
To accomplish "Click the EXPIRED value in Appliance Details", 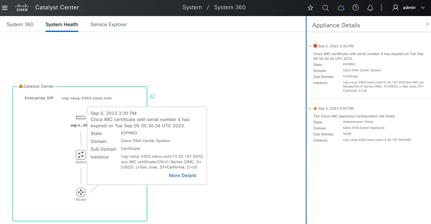I will pyautogui.click(x=349, y=64).
